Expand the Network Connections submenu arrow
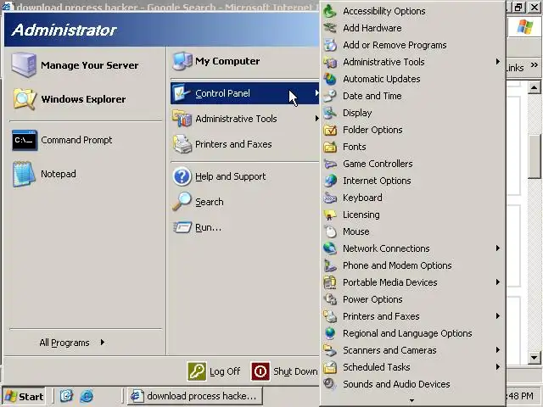Screen dimensions: 543x407 [x=498, y=248]
